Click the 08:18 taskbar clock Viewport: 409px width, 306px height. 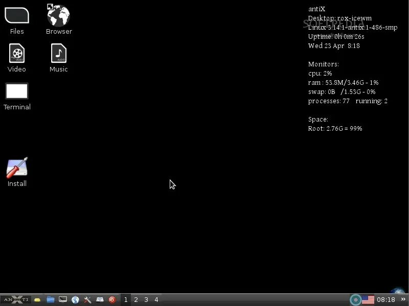click(x=386, y=300)
